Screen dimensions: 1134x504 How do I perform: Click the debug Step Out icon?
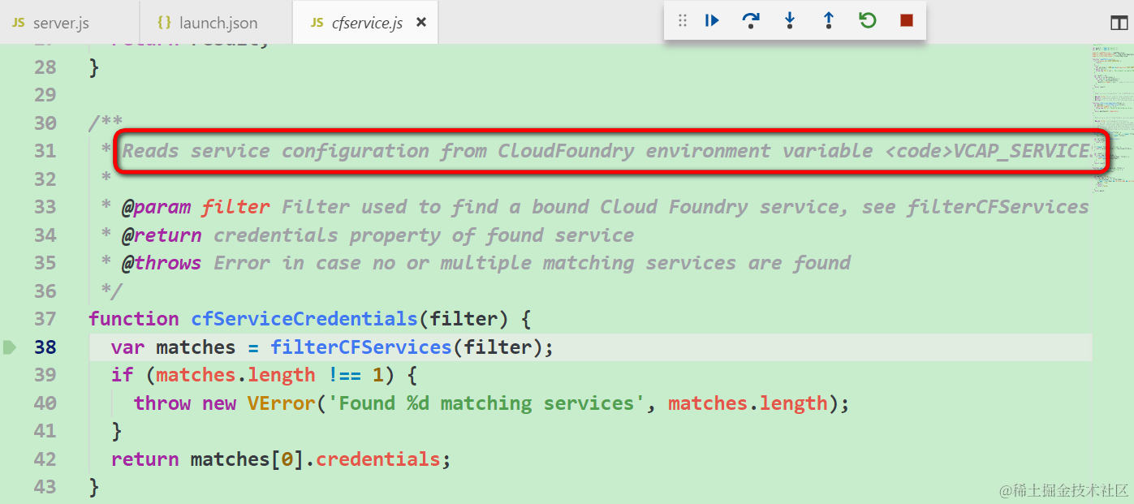tap(829, 21)
